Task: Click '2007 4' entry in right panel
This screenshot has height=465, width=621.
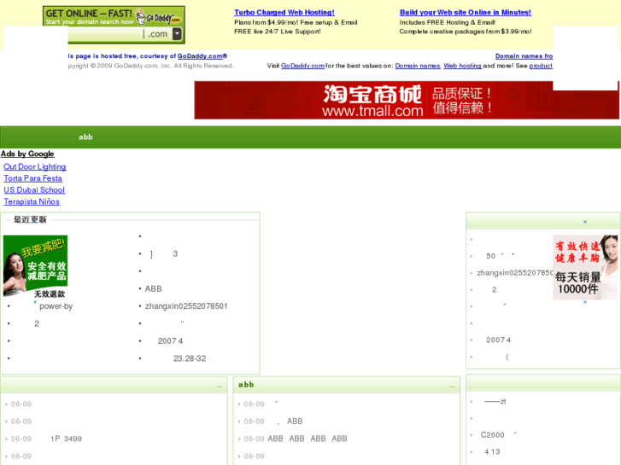Action: [x=498, y=340]
